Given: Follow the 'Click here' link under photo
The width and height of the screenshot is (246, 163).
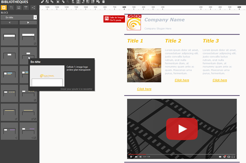Looking at the screenshot, I should pyautogui.click(x=144, y=89).
